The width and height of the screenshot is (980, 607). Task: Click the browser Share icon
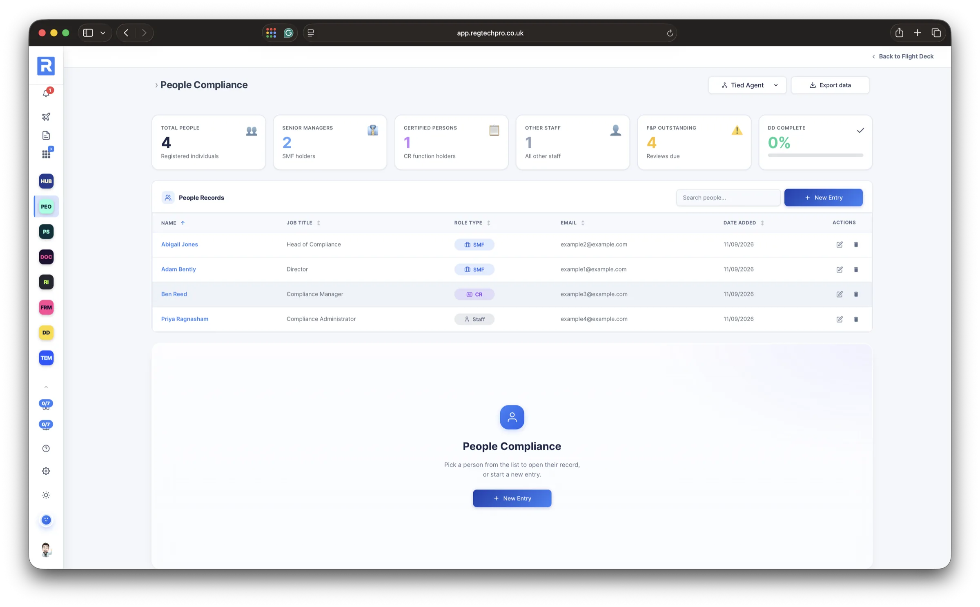coord(899,33)
